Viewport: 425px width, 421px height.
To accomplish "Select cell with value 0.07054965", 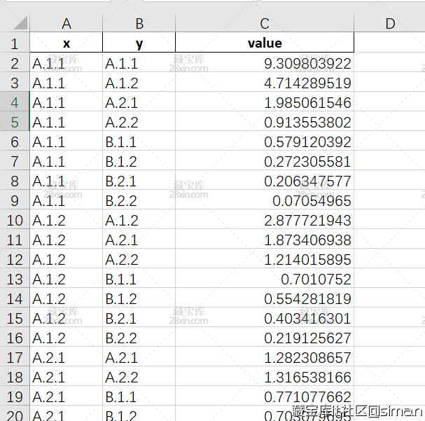I will pos(265,201).
